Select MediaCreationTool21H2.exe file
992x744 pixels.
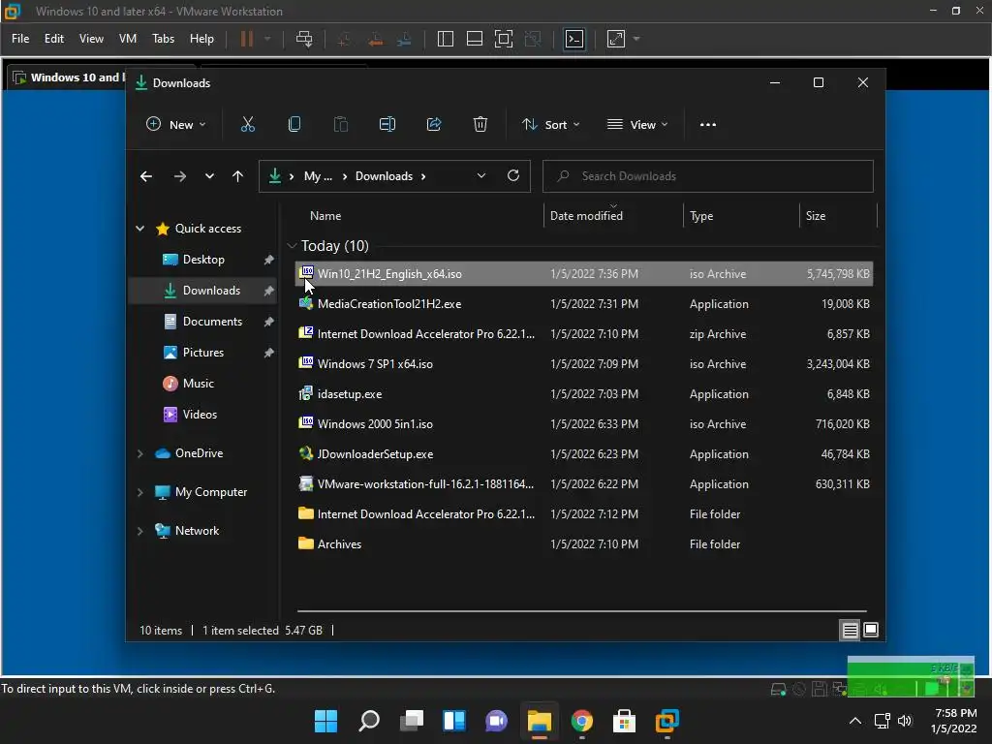click(x=584, y=304)
